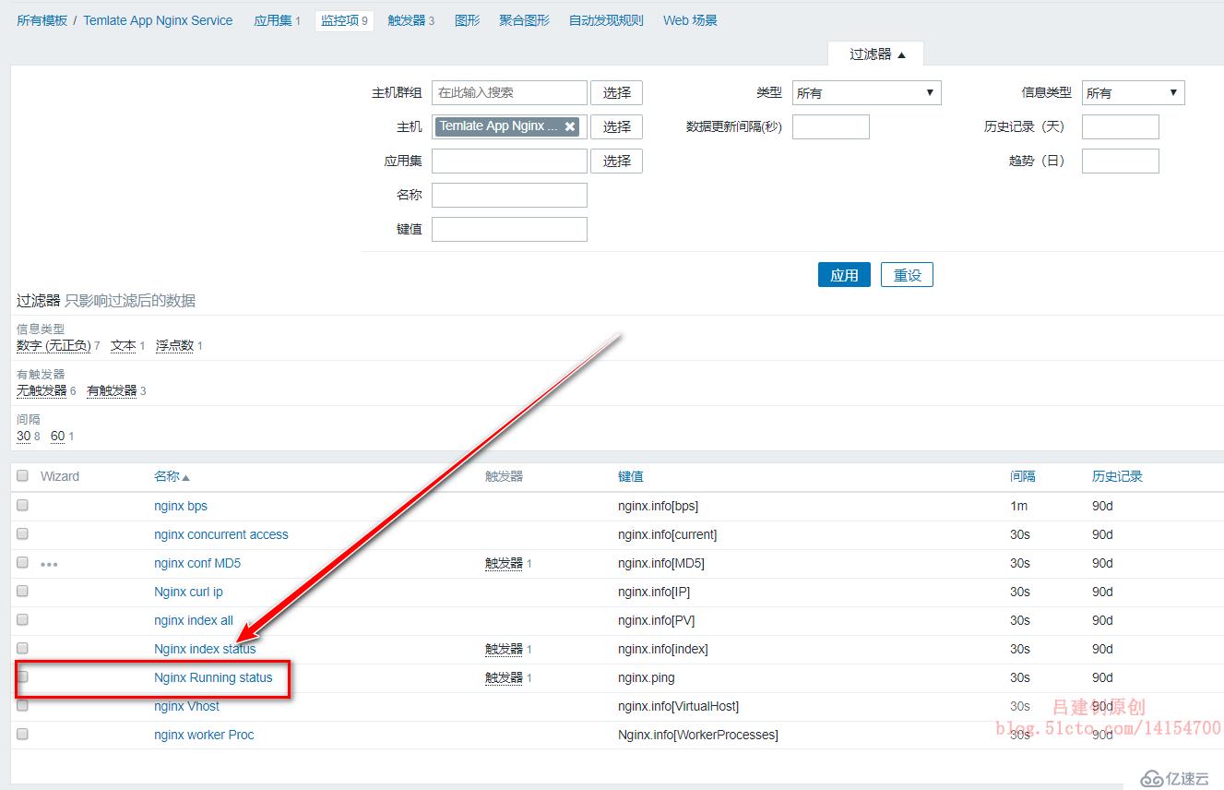Image resolution: width=1224 pixels, height=790 pixels.
Task: Filter by interval 60
Action: 58,436
